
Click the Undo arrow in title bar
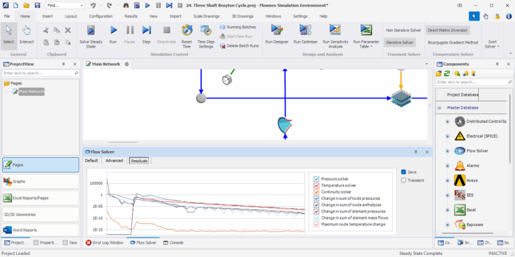point(93,5)
